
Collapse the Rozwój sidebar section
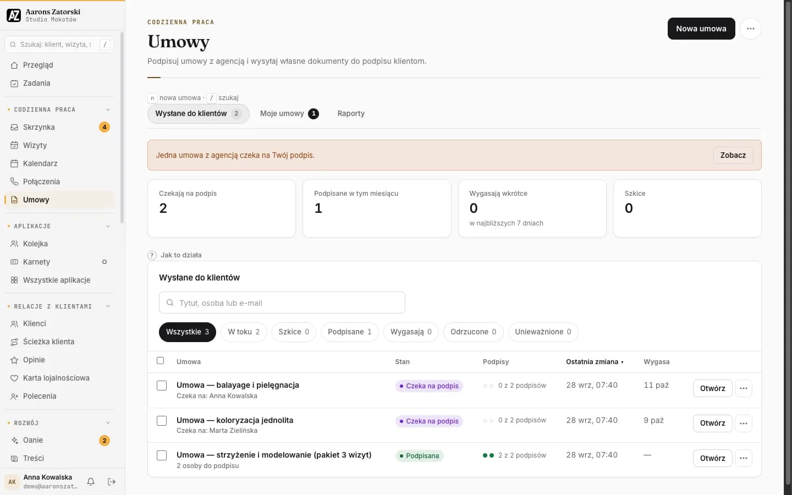click(108, 423)
